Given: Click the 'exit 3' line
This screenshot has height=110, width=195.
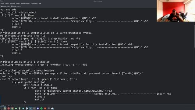Looking at the screenshot, I should coord(16,27).
